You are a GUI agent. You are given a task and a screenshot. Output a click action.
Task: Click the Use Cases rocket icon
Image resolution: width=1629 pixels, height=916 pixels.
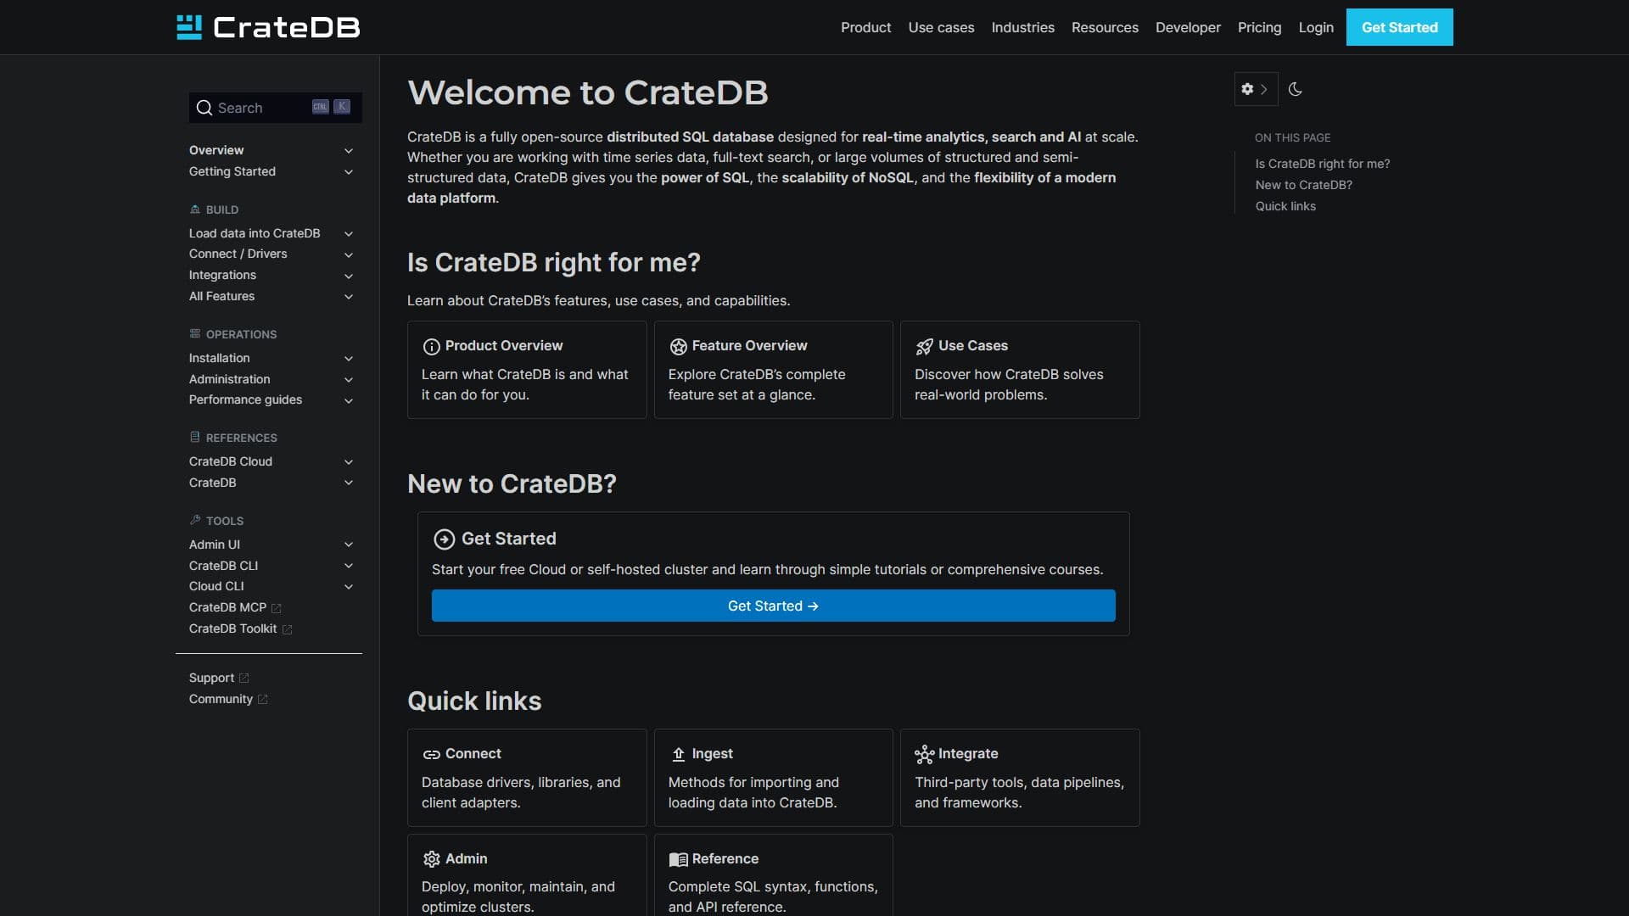[x=924, y=346]
